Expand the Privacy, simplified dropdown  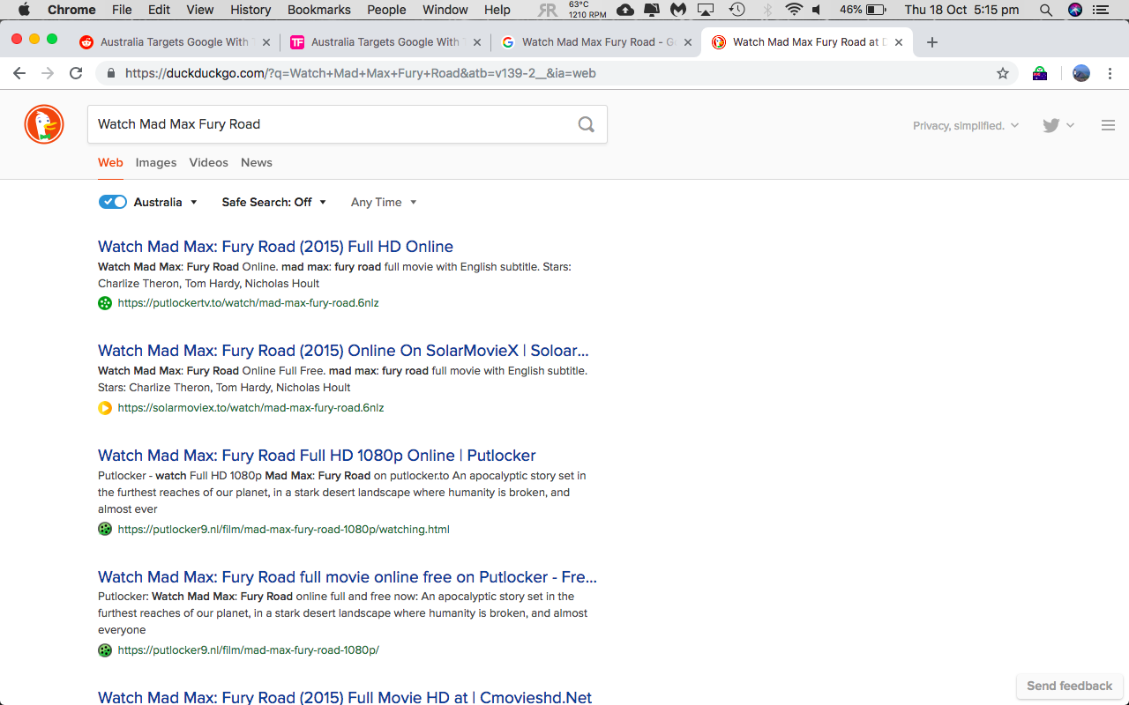coord(966,125)
